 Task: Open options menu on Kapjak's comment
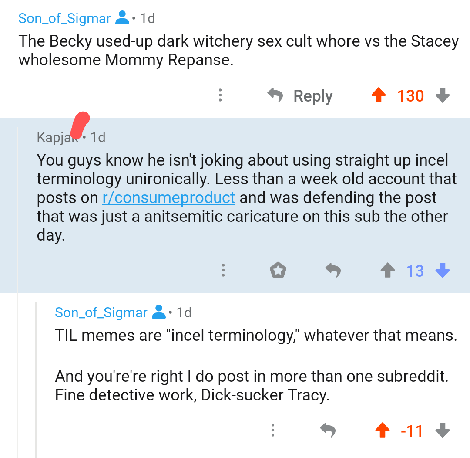click(223, 271)
